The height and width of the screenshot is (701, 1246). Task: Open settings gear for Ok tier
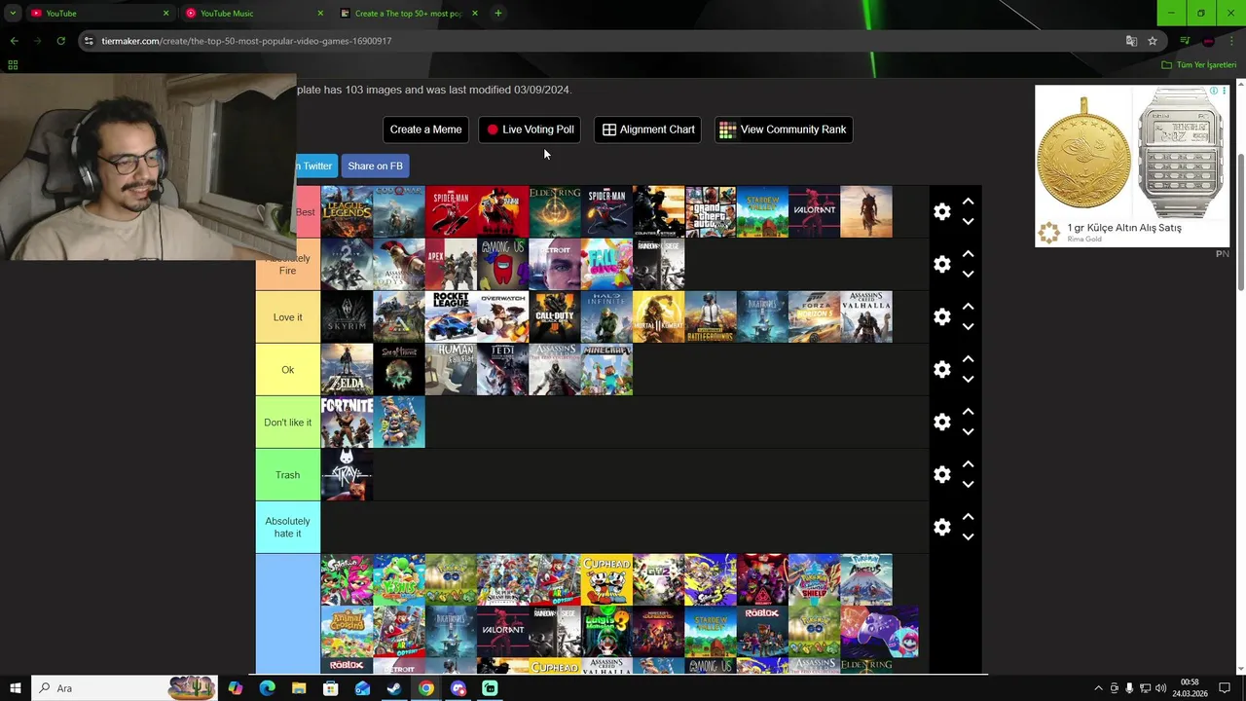coord(941,369)
